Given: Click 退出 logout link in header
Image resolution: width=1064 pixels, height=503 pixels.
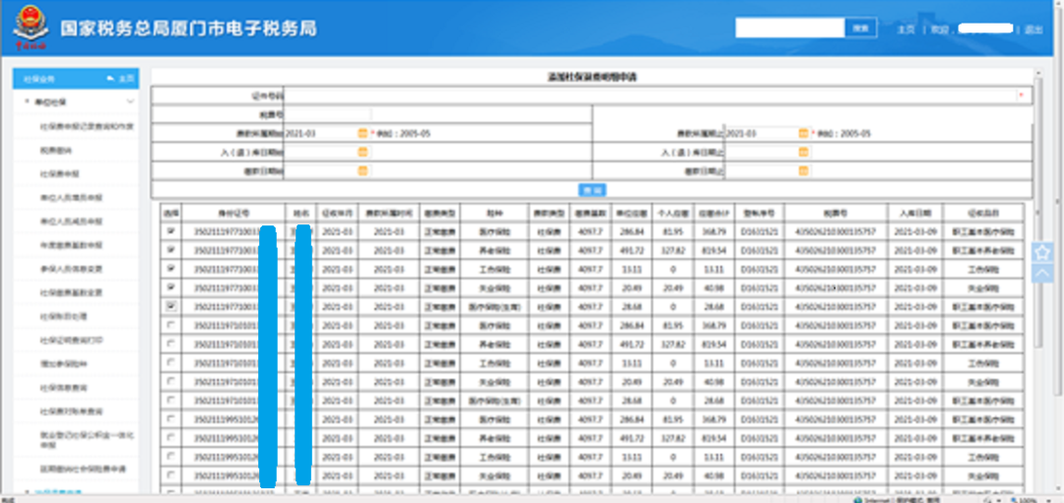Looking at the screenshot, I should pyautogui.click(x=1033, y=30).
